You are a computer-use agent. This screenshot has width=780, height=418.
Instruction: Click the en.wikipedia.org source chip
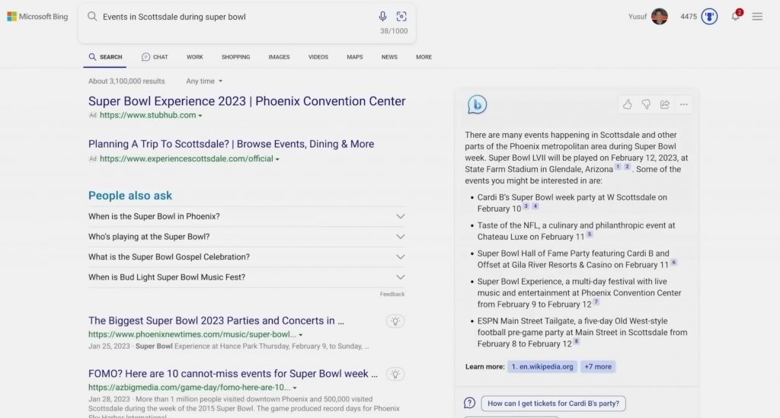tap(542, 367)
